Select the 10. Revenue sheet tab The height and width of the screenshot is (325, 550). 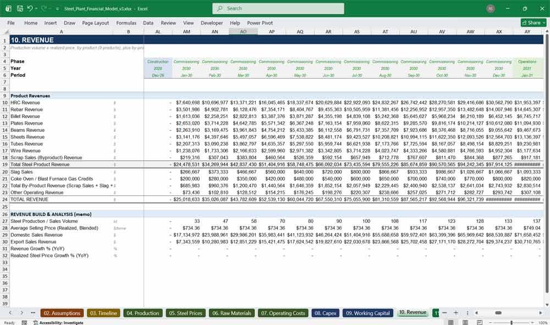pos(413,312)
